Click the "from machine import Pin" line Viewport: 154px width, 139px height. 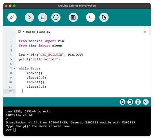(41, 41)
